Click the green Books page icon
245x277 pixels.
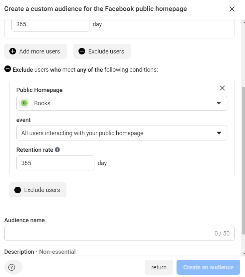(24, 103)
